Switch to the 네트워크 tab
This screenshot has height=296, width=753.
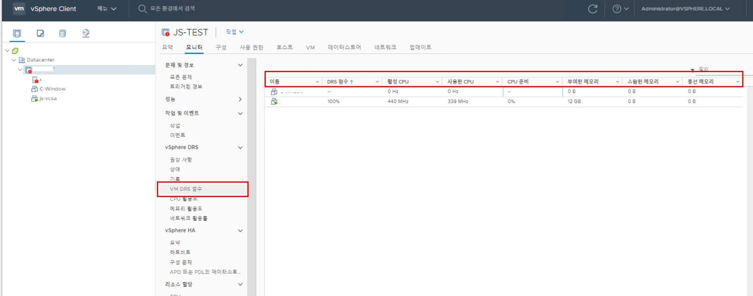pos(385,47)
